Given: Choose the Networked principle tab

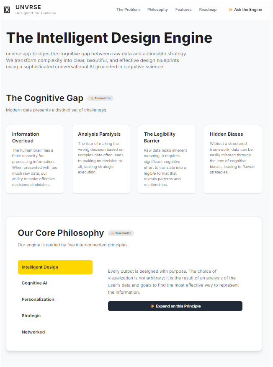Looking at the screenshot, I should click(33, 332).
